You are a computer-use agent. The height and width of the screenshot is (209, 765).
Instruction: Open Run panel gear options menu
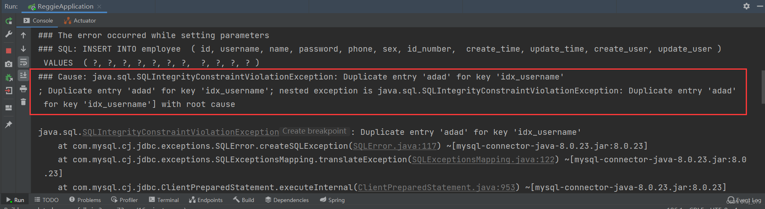pyautogui.click(x=747, y=6)
